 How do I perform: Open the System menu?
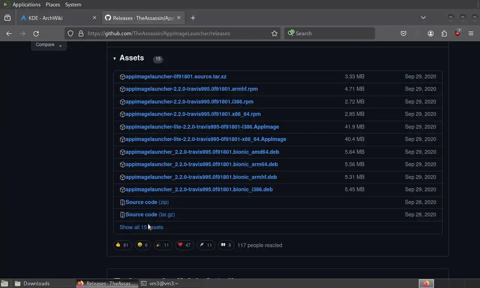pos(73,4)
